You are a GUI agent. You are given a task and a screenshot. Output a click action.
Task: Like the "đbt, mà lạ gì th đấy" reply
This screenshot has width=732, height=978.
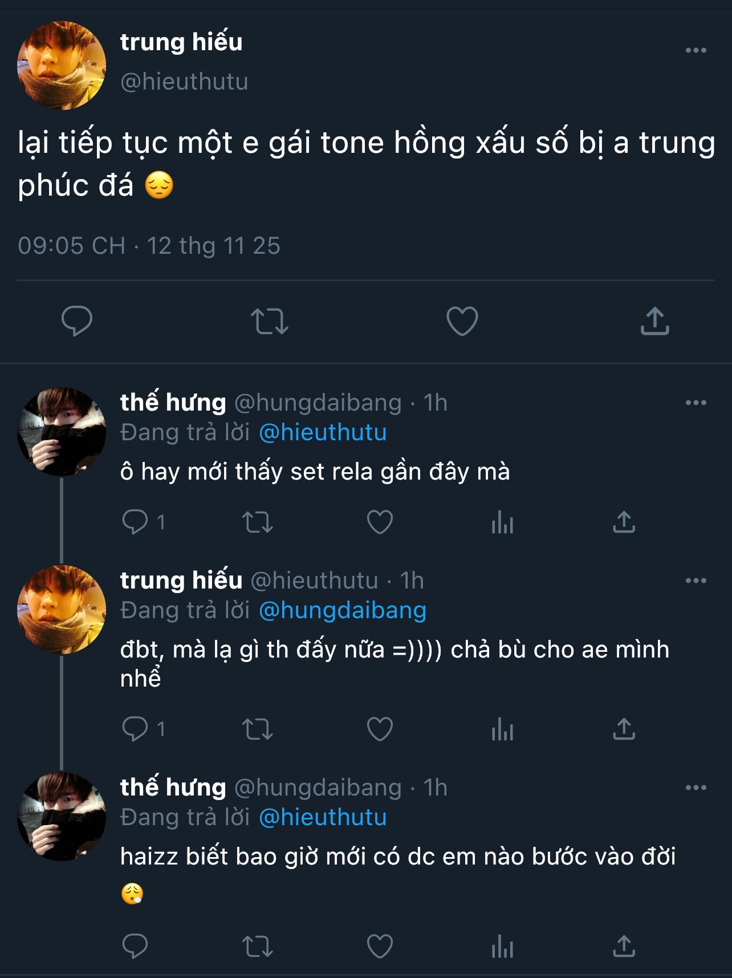[x=380, y=729]
